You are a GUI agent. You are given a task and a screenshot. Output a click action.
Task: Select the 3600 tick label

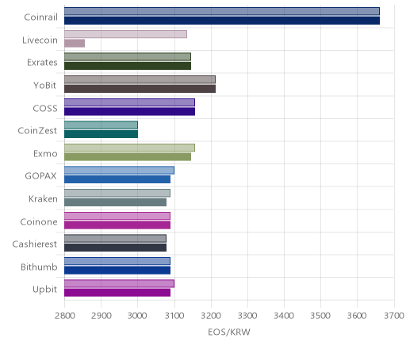coord(357,316)
